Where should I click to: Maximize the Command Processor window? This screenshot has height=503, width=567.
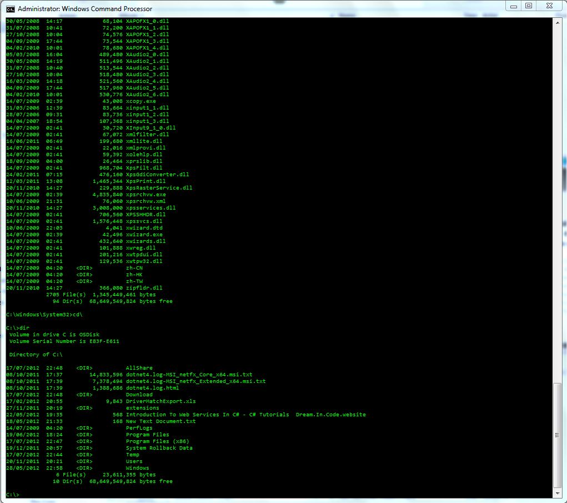pyautogui.click(x=529, y=6)
